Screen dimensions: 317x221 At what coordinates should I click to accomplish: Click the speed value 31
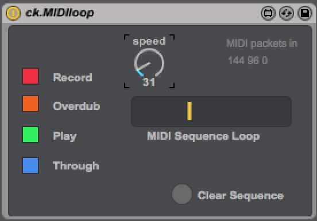tap(149, 82)
